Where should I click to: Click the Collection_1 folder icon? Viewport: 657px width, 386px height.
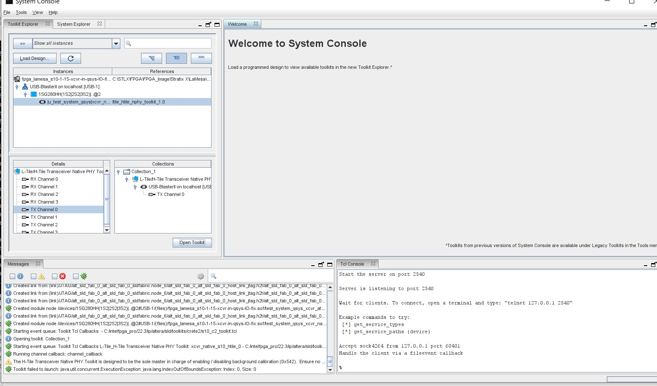(126, 171)
